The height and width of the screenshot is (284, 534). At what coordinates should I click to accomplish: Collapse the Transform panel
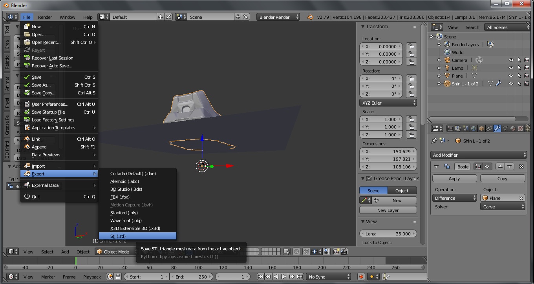point(363,26)
